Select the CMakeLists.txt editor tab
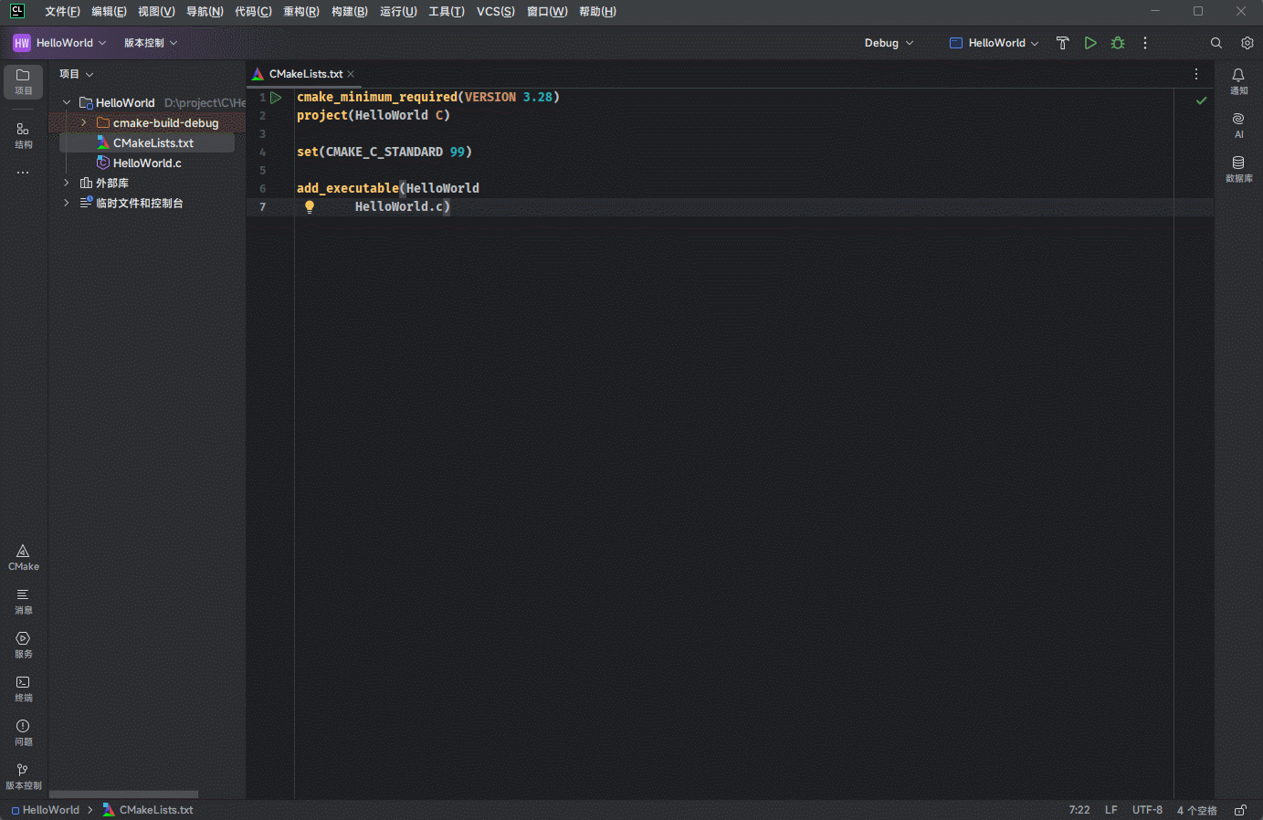Screen dimensions: 1263x820 (305, 74)
